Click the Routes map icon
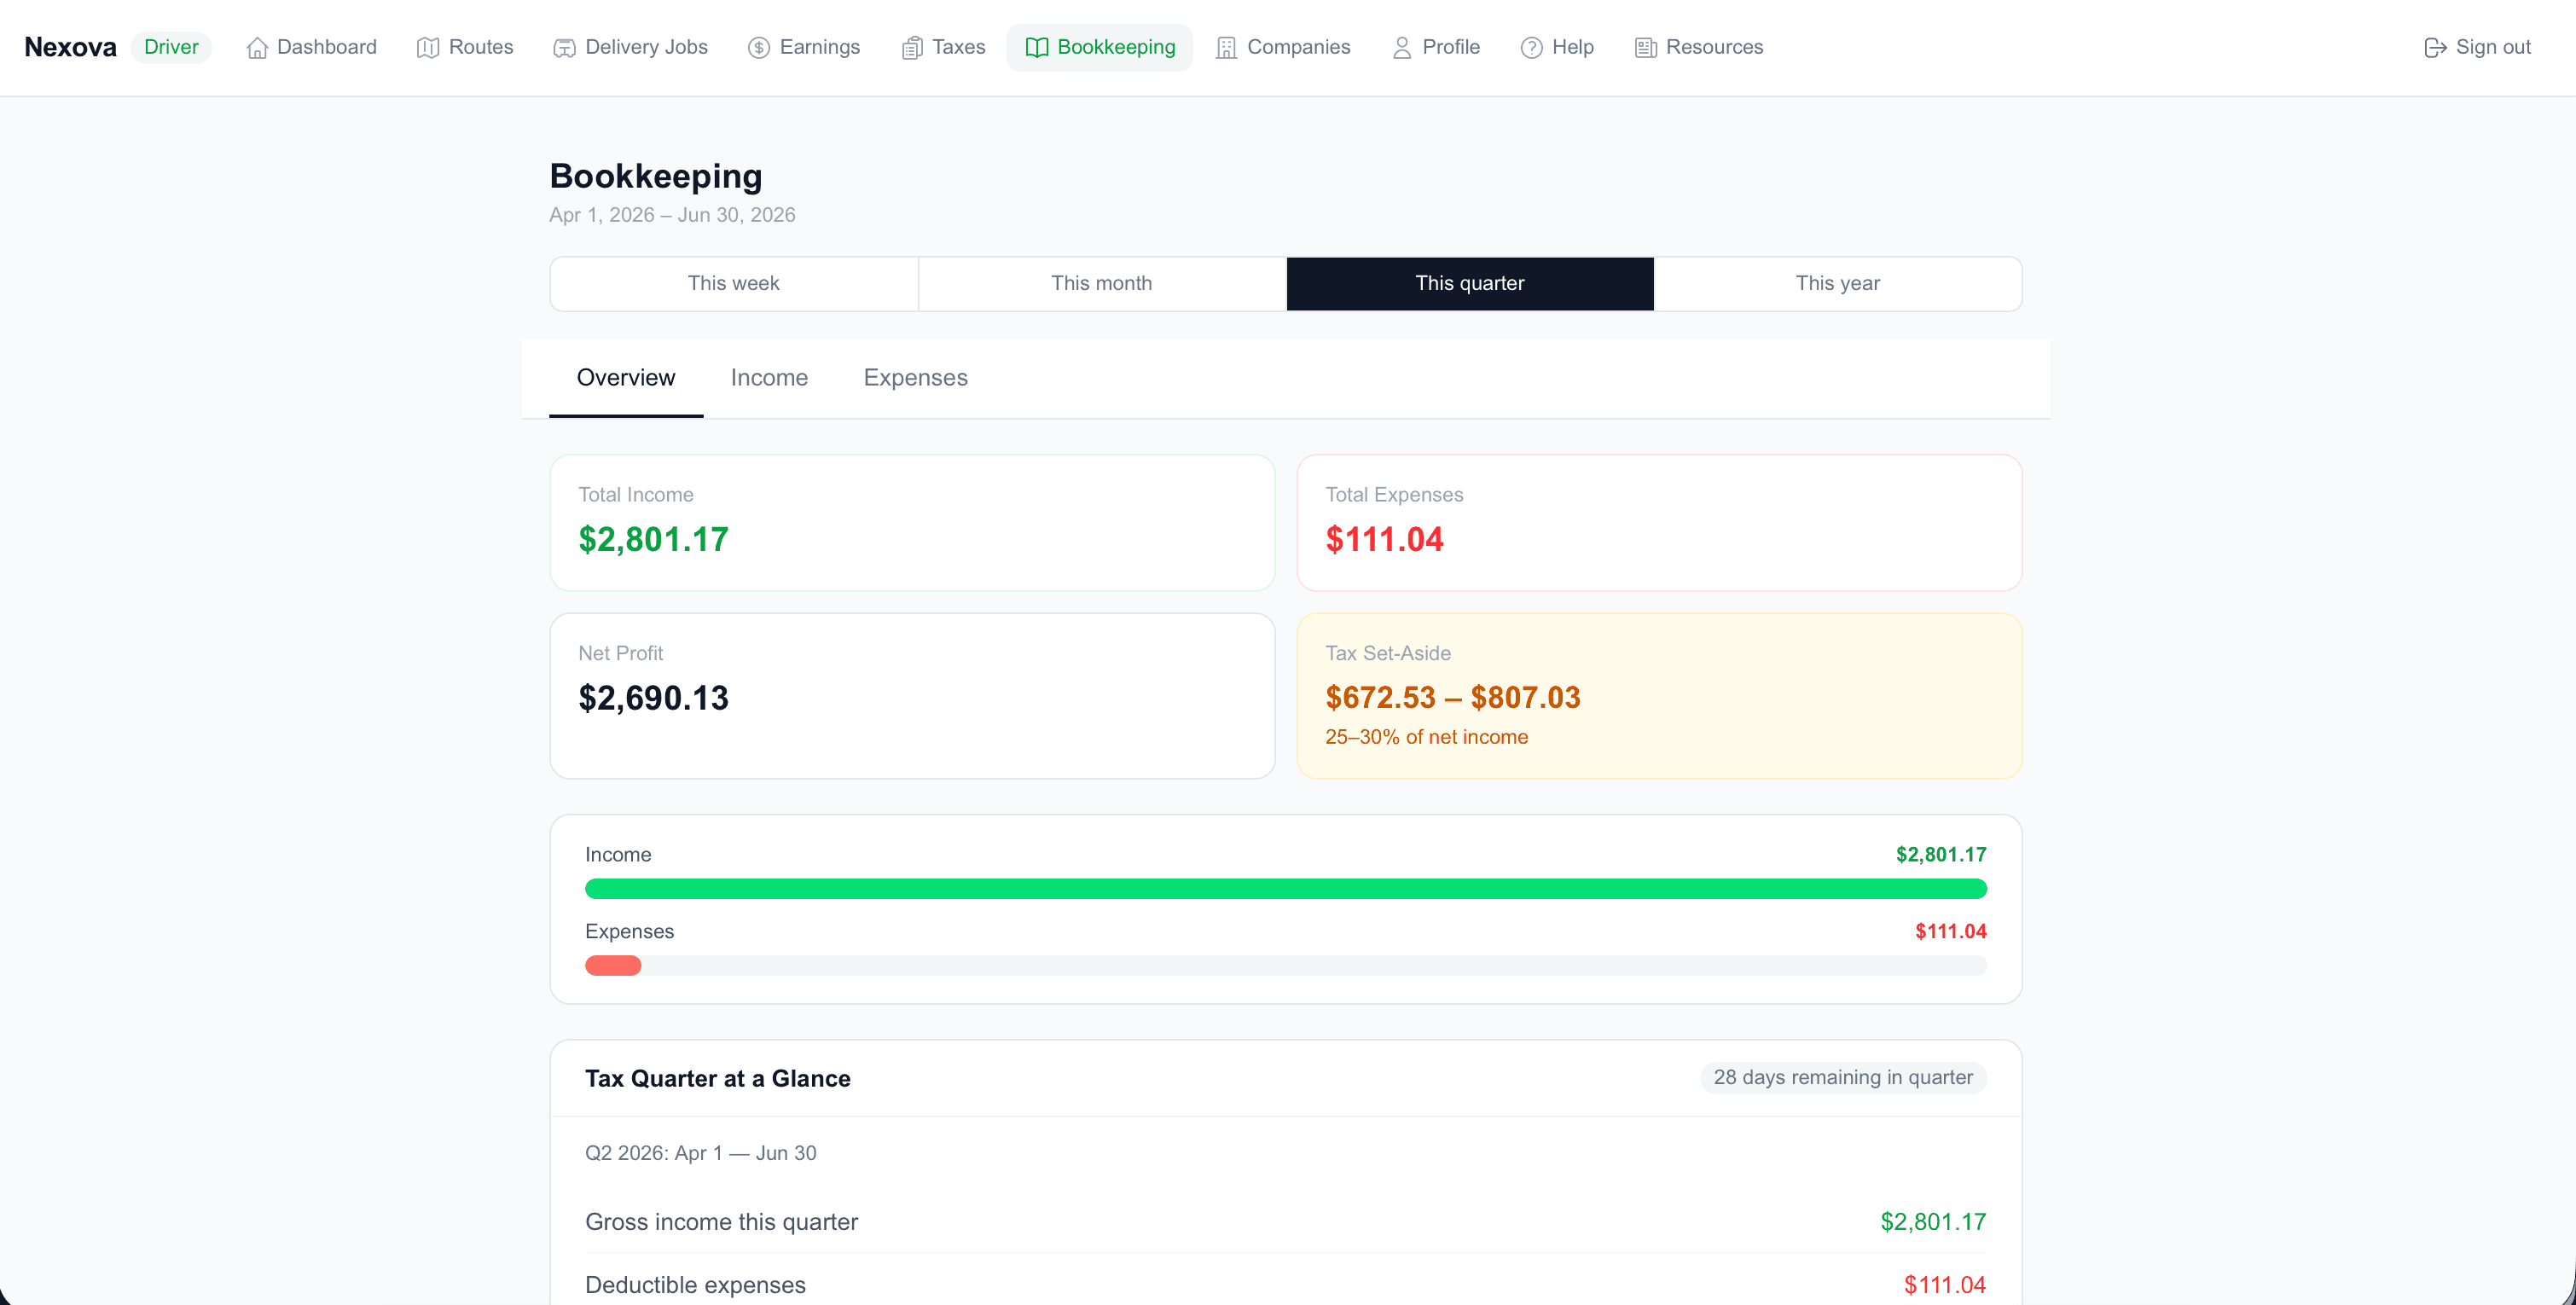2576x1305 pixels. pyautogui.click(x=428, y=47)
